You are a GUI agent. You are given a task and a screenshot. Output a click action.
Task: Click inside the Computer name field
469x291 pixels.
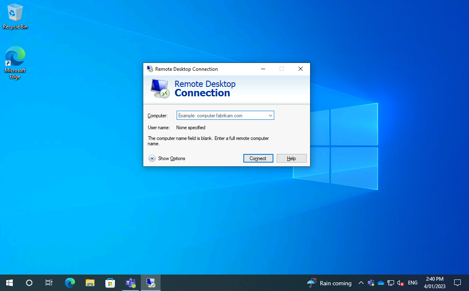pos(220,115)
